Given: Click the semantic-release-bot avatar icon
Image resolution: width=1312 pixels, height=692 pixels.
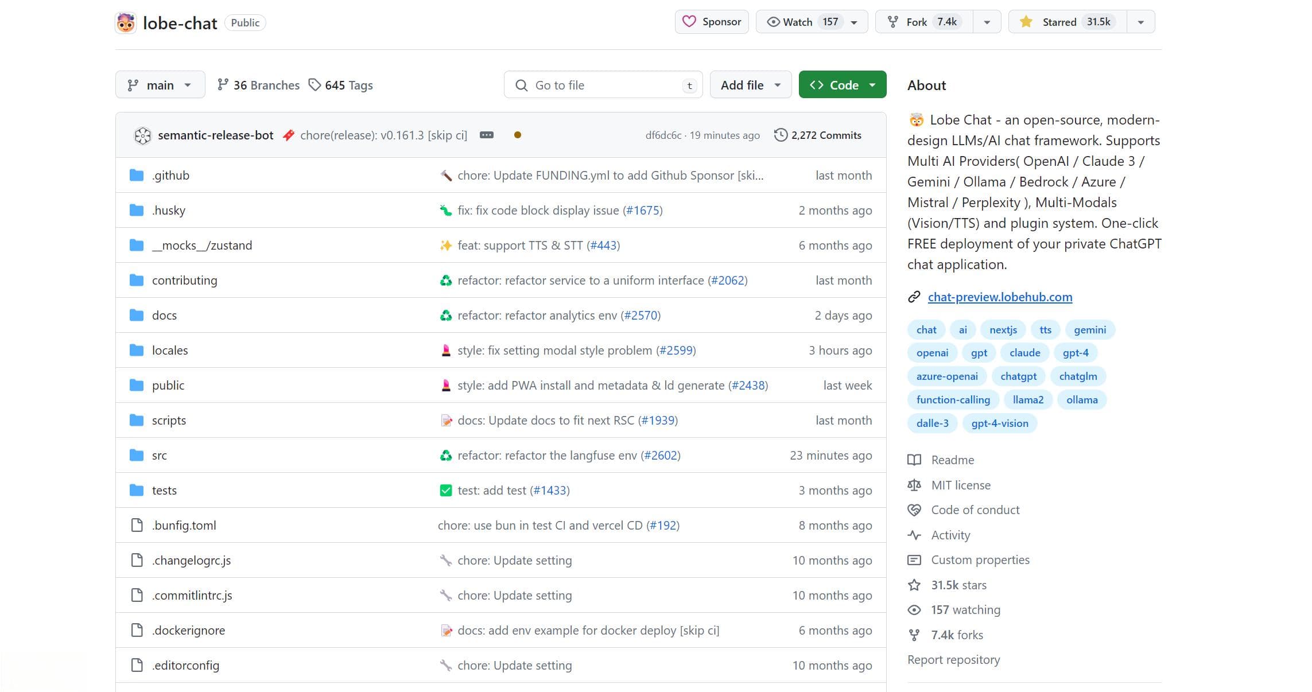Looking at the screenshot, I should (x=142, y=135).
